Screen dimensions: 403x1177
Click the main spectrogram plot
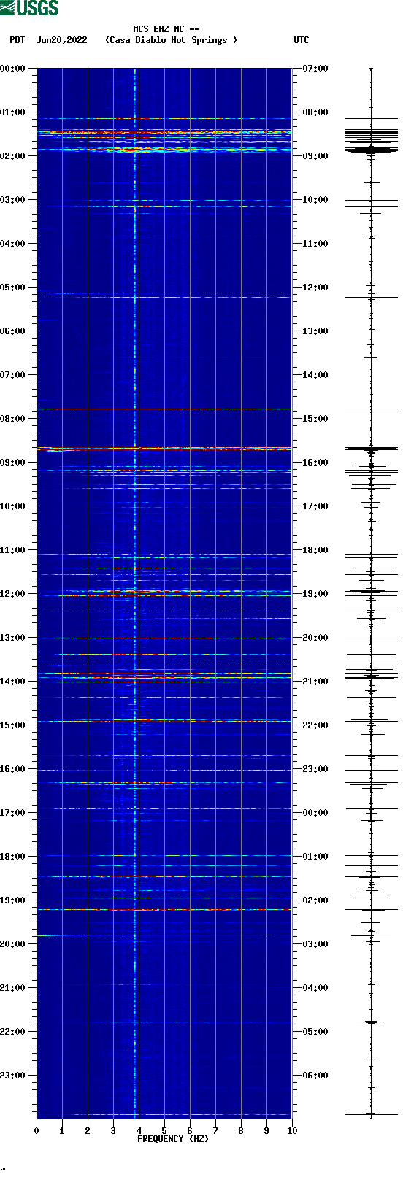coord(164,593)
